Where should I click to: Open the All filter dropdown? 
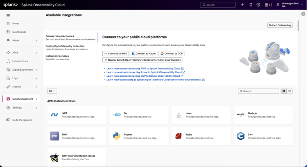click(x=52, y=91)
